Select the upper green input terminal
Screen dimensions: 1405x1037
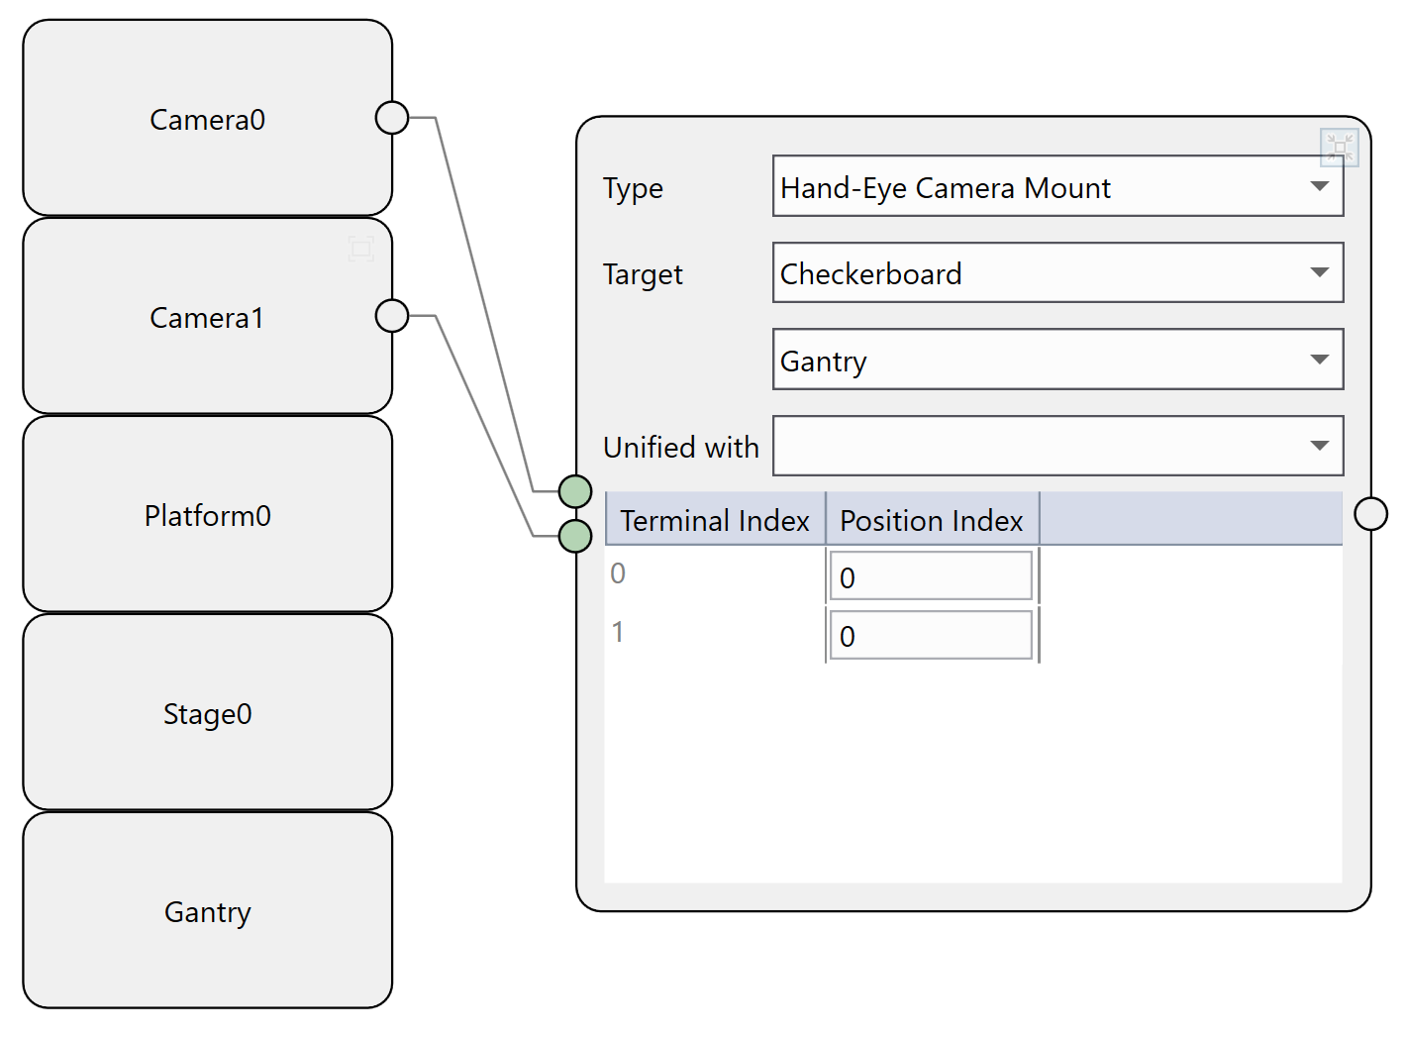tap(575, 491)
